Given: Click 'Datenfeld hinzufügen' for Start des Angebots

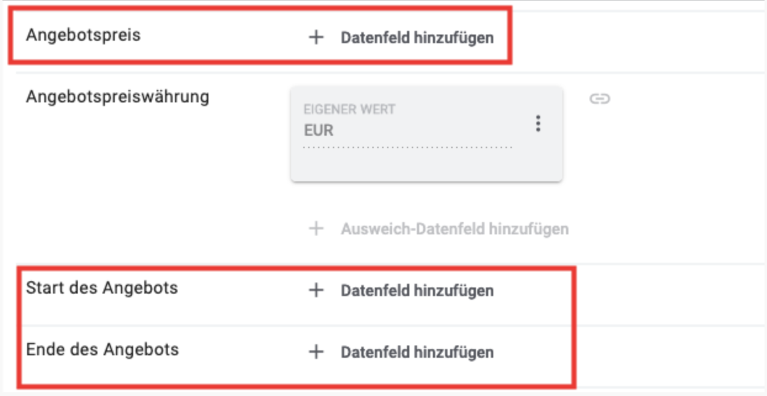Looking at the screenshot, I should 417,291.
